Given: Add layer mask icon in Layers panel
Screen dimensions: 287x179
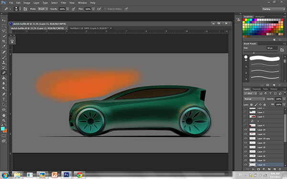Looking at the screenshot, I should (258, 169).
